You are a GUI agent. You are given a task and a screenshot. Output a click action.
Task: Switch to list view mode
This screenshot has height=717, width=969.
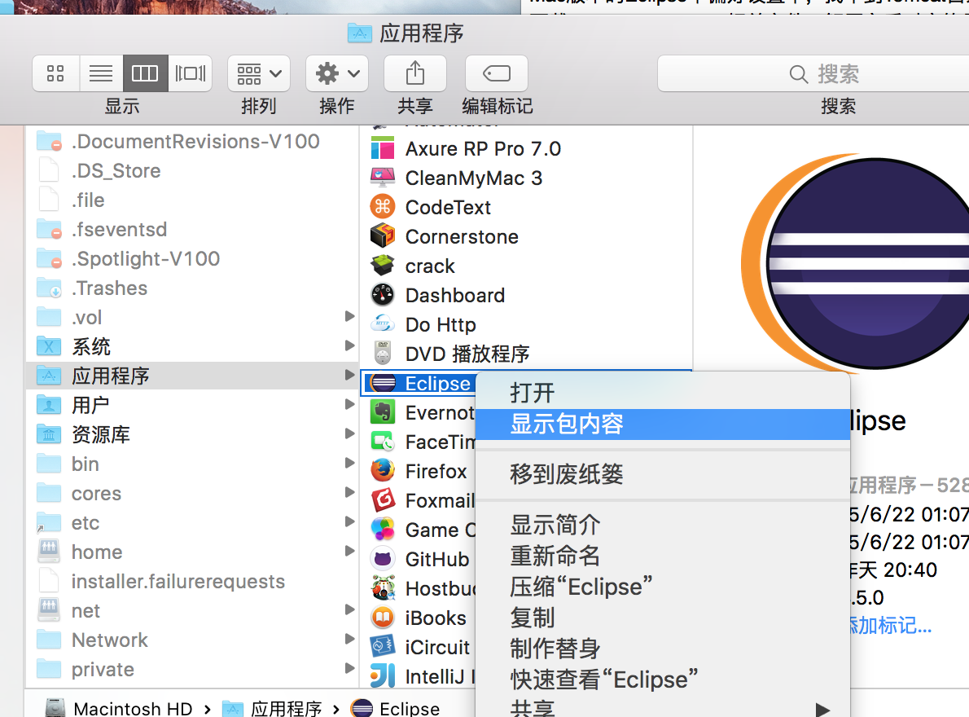pyautogui.click(x=101, y=73)
